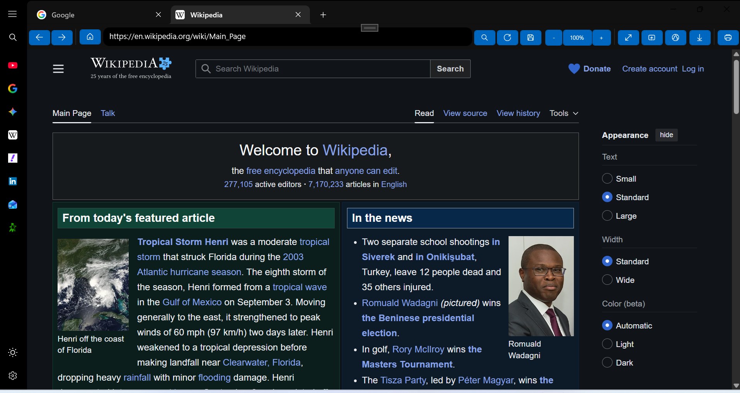Open browser settings gear icon

click(13, 376)
